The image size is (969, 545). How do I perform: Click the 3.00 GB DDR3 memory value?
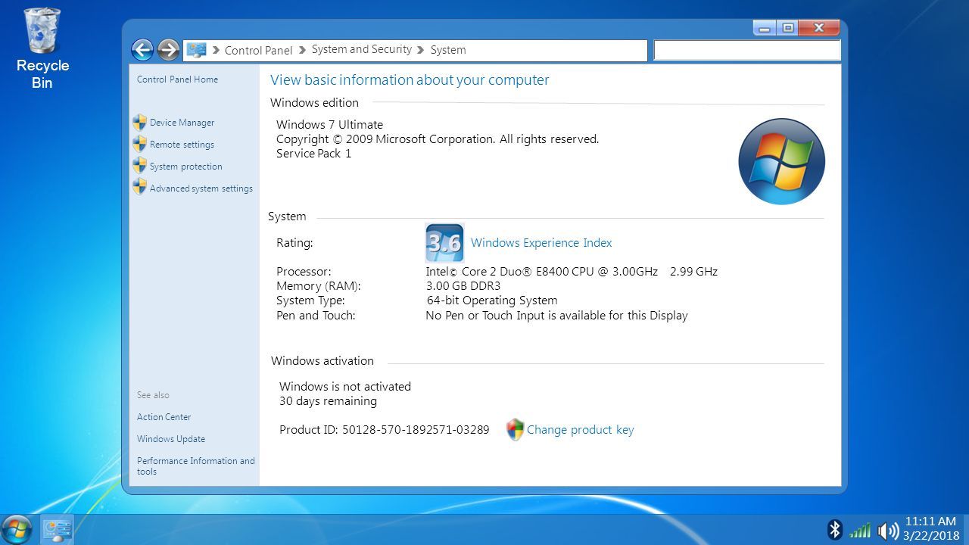point(463,286)
